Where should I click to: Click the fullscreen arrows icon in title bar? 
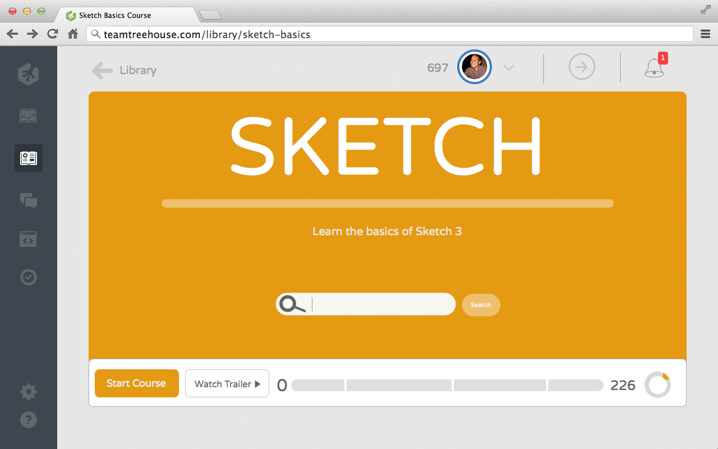(x=706, y=10)
